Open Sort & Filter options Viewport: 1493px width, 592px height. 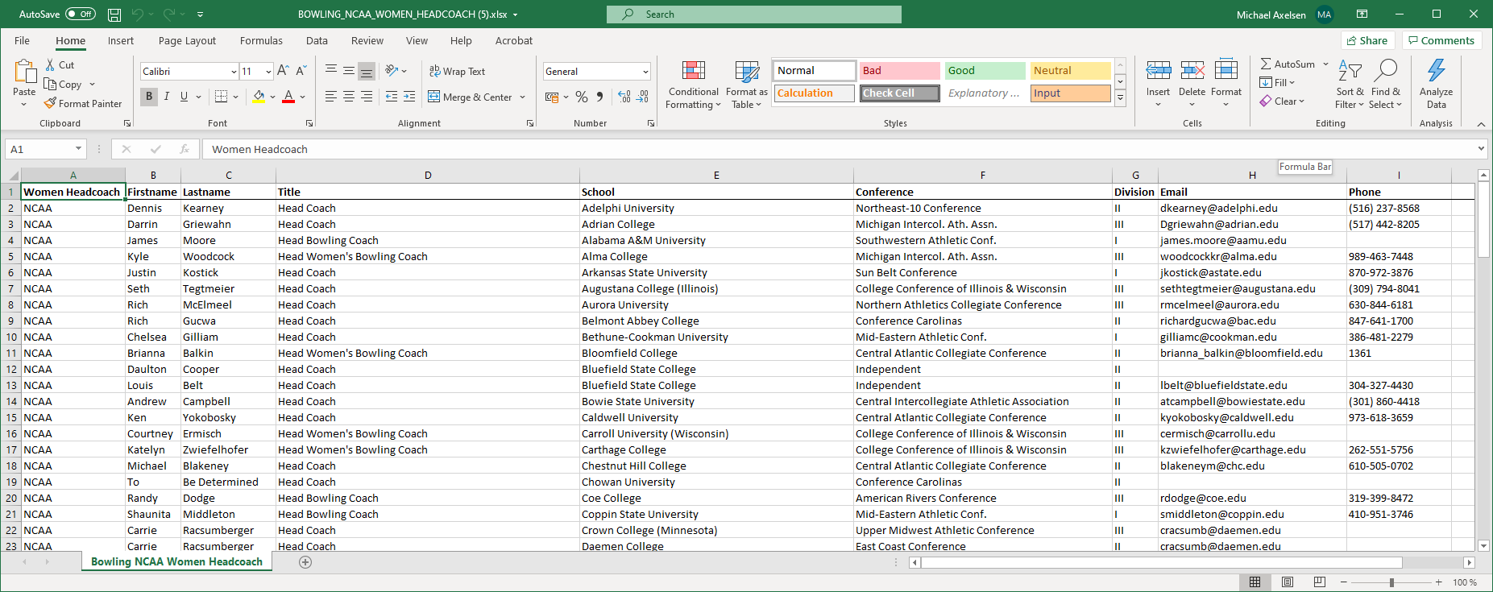(x=1350, y=84)
